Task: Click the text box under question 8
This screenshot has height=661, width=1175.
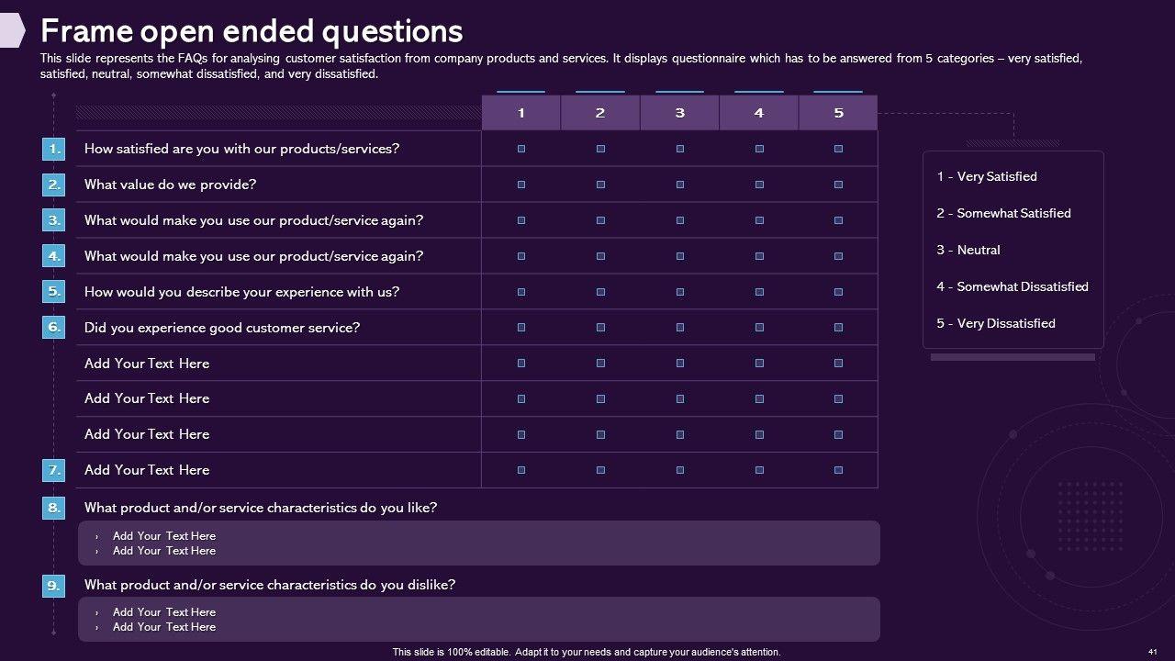Action: click(478, 543)
